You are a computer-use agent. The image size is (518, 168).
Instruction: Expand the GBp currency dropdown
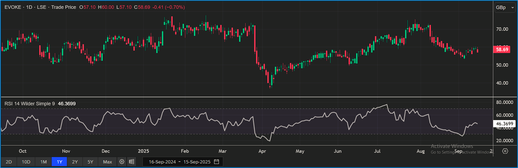click(x=505, y=7)
